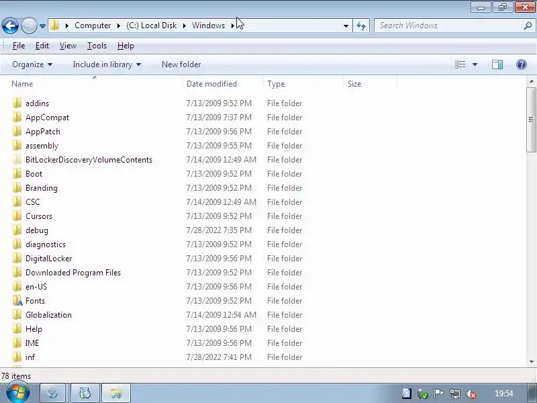Open the File menu
This screenshot has height=403, width=537.
(x=19, y=46)
